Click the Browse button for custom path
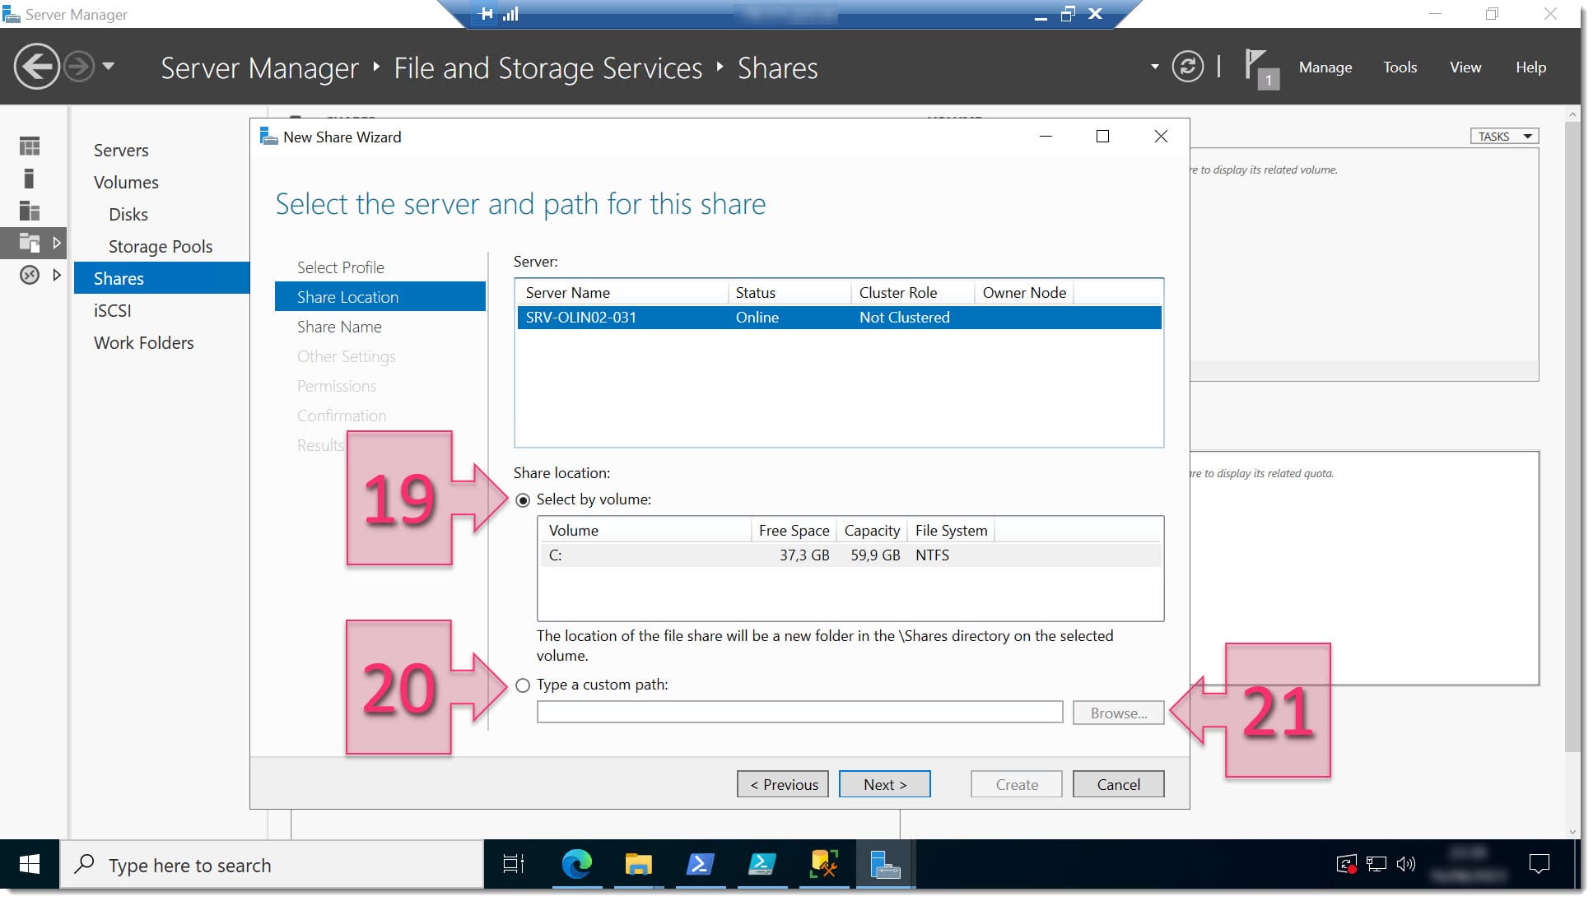Screen dimensions: 1593x901 pos(1120,712)
